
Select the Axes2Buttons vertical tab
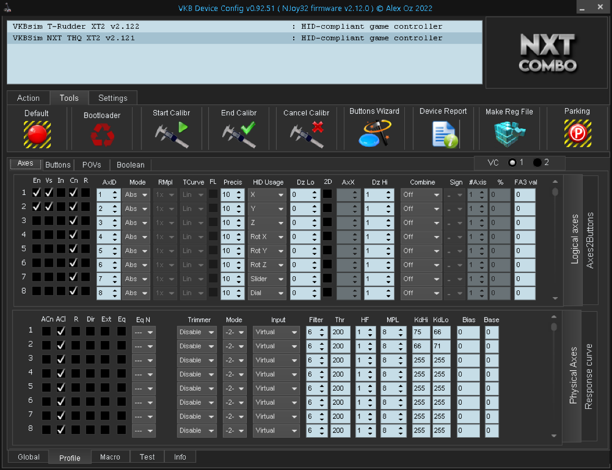pos(590,240)
